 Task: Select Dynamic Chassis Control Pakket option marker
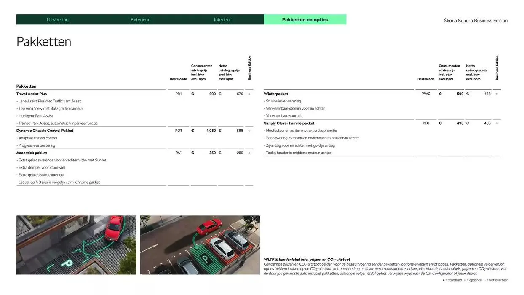[x=249, y=131]
